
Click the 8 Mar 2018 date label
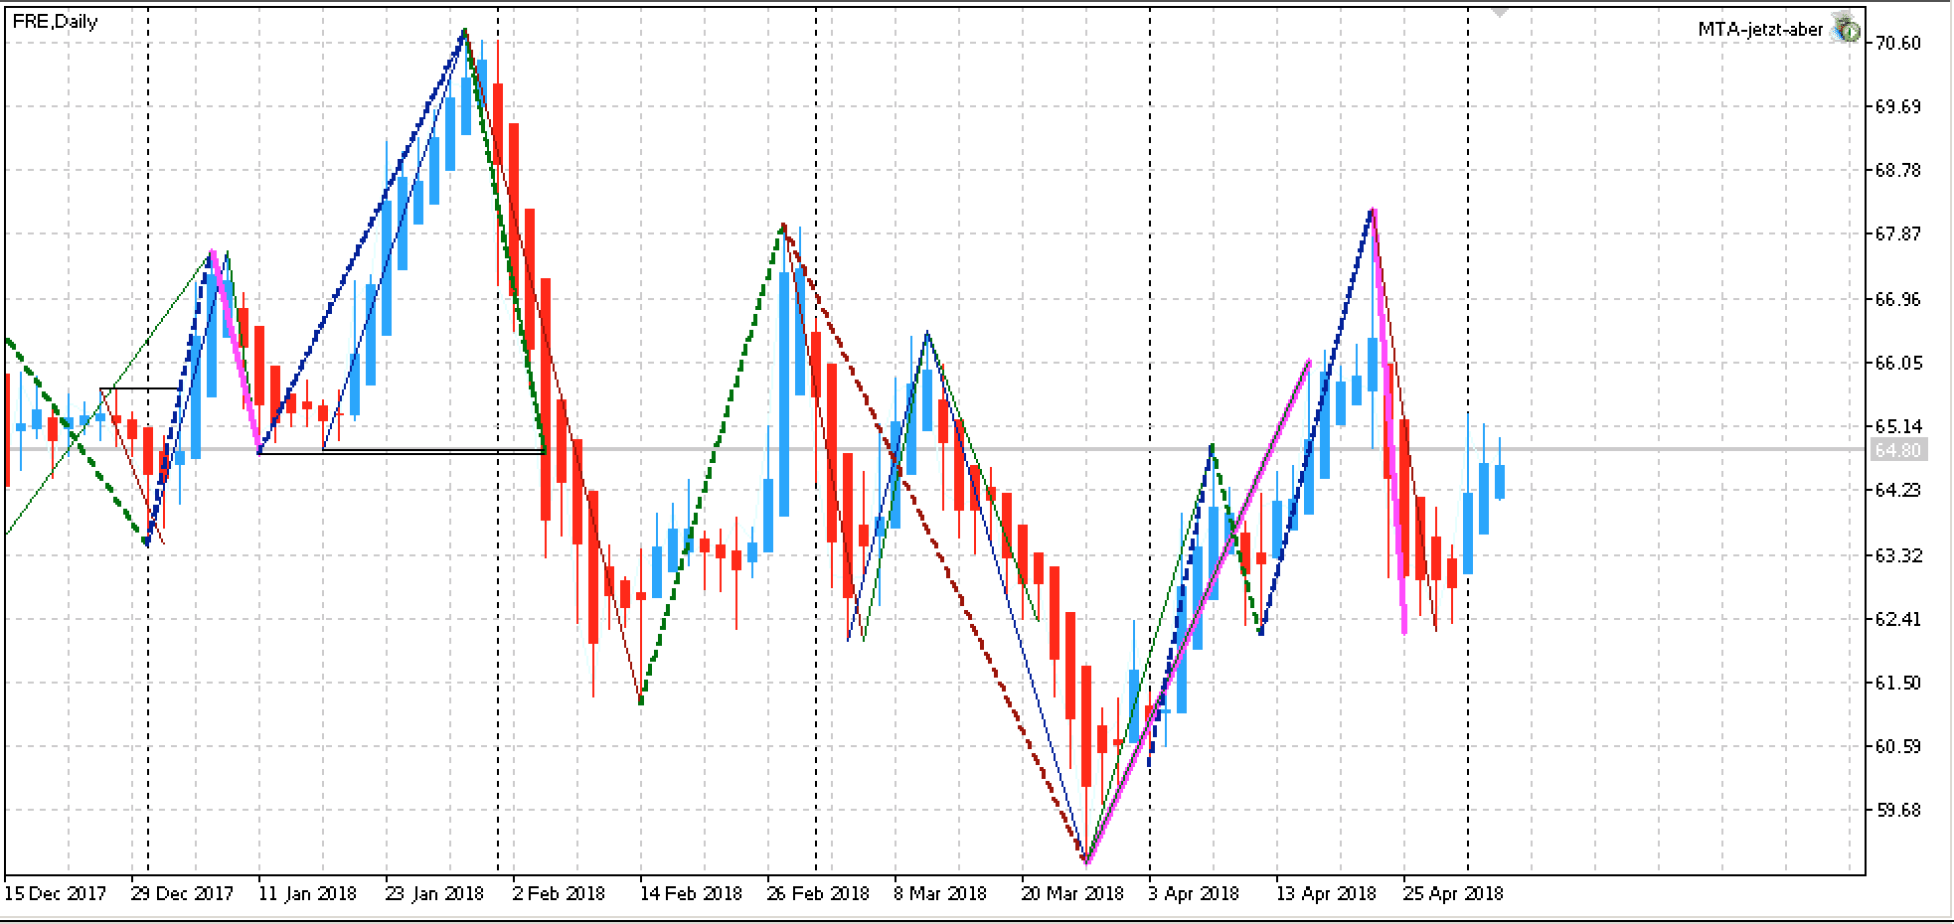(x=940, y=893)
